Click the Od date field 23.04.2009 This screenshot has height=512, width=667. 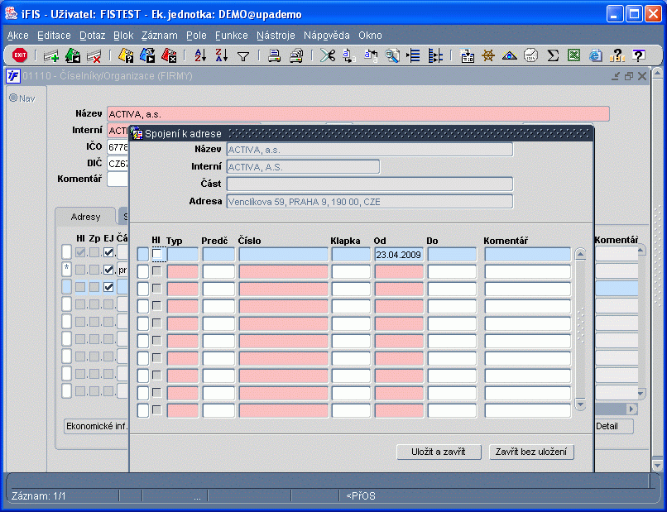coord(399,254)
